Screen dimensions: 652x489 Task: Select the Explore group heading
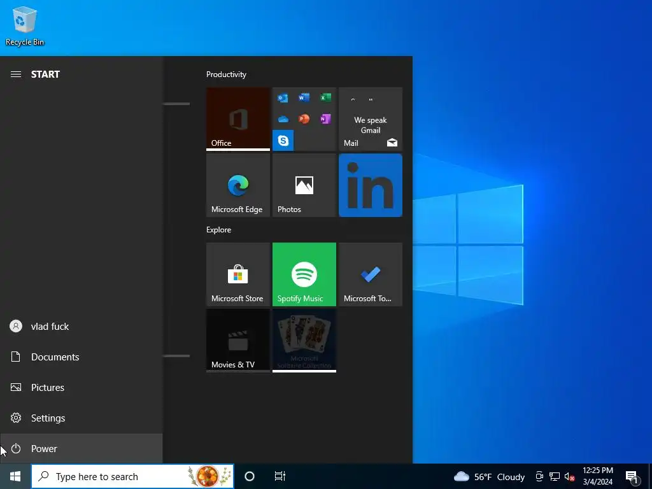point(219,230)
